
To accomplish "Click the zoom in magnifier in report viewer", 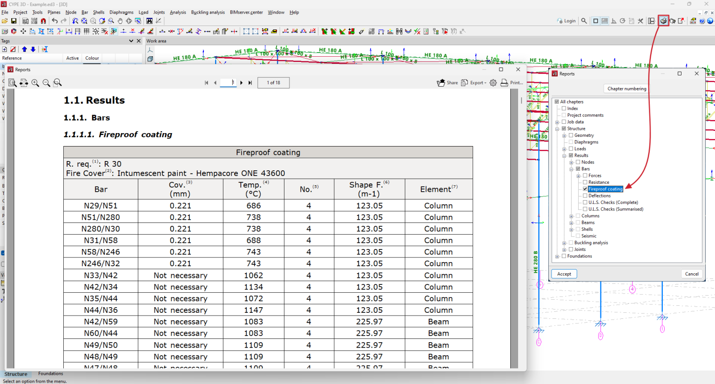I will click(x=35, y=83).
